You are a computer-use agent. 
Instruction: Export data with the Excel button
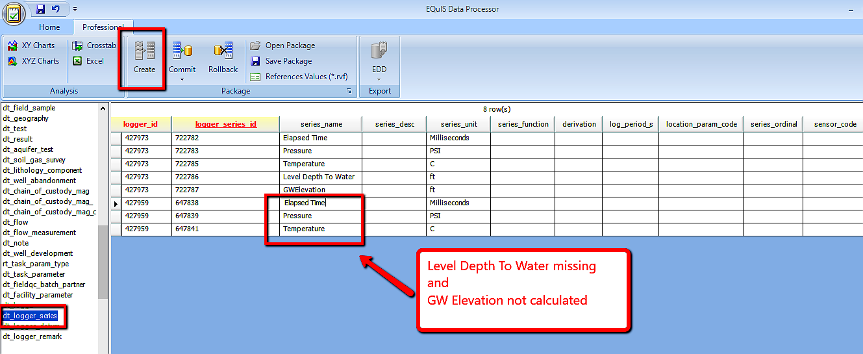pyautogui.click(x=88, y=61)
